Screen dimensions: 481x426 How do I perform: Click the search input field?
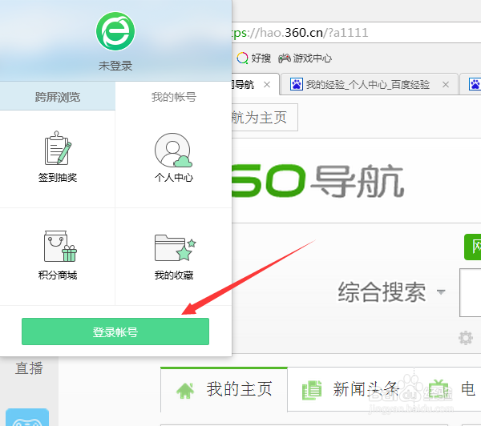pos(471,292)
